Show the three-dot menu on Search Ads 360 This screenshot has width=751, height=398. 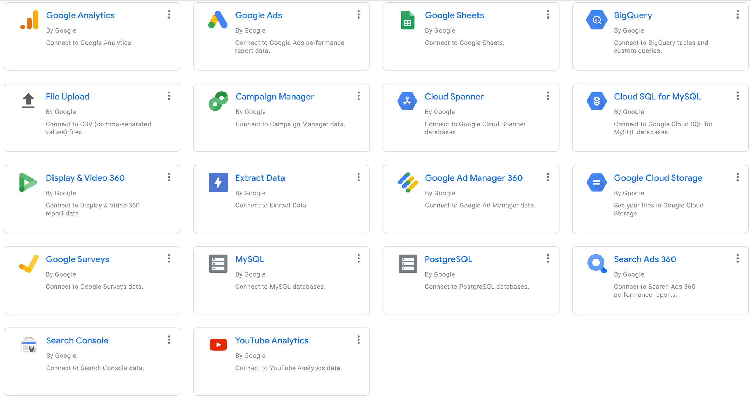(x=737, y=259)
